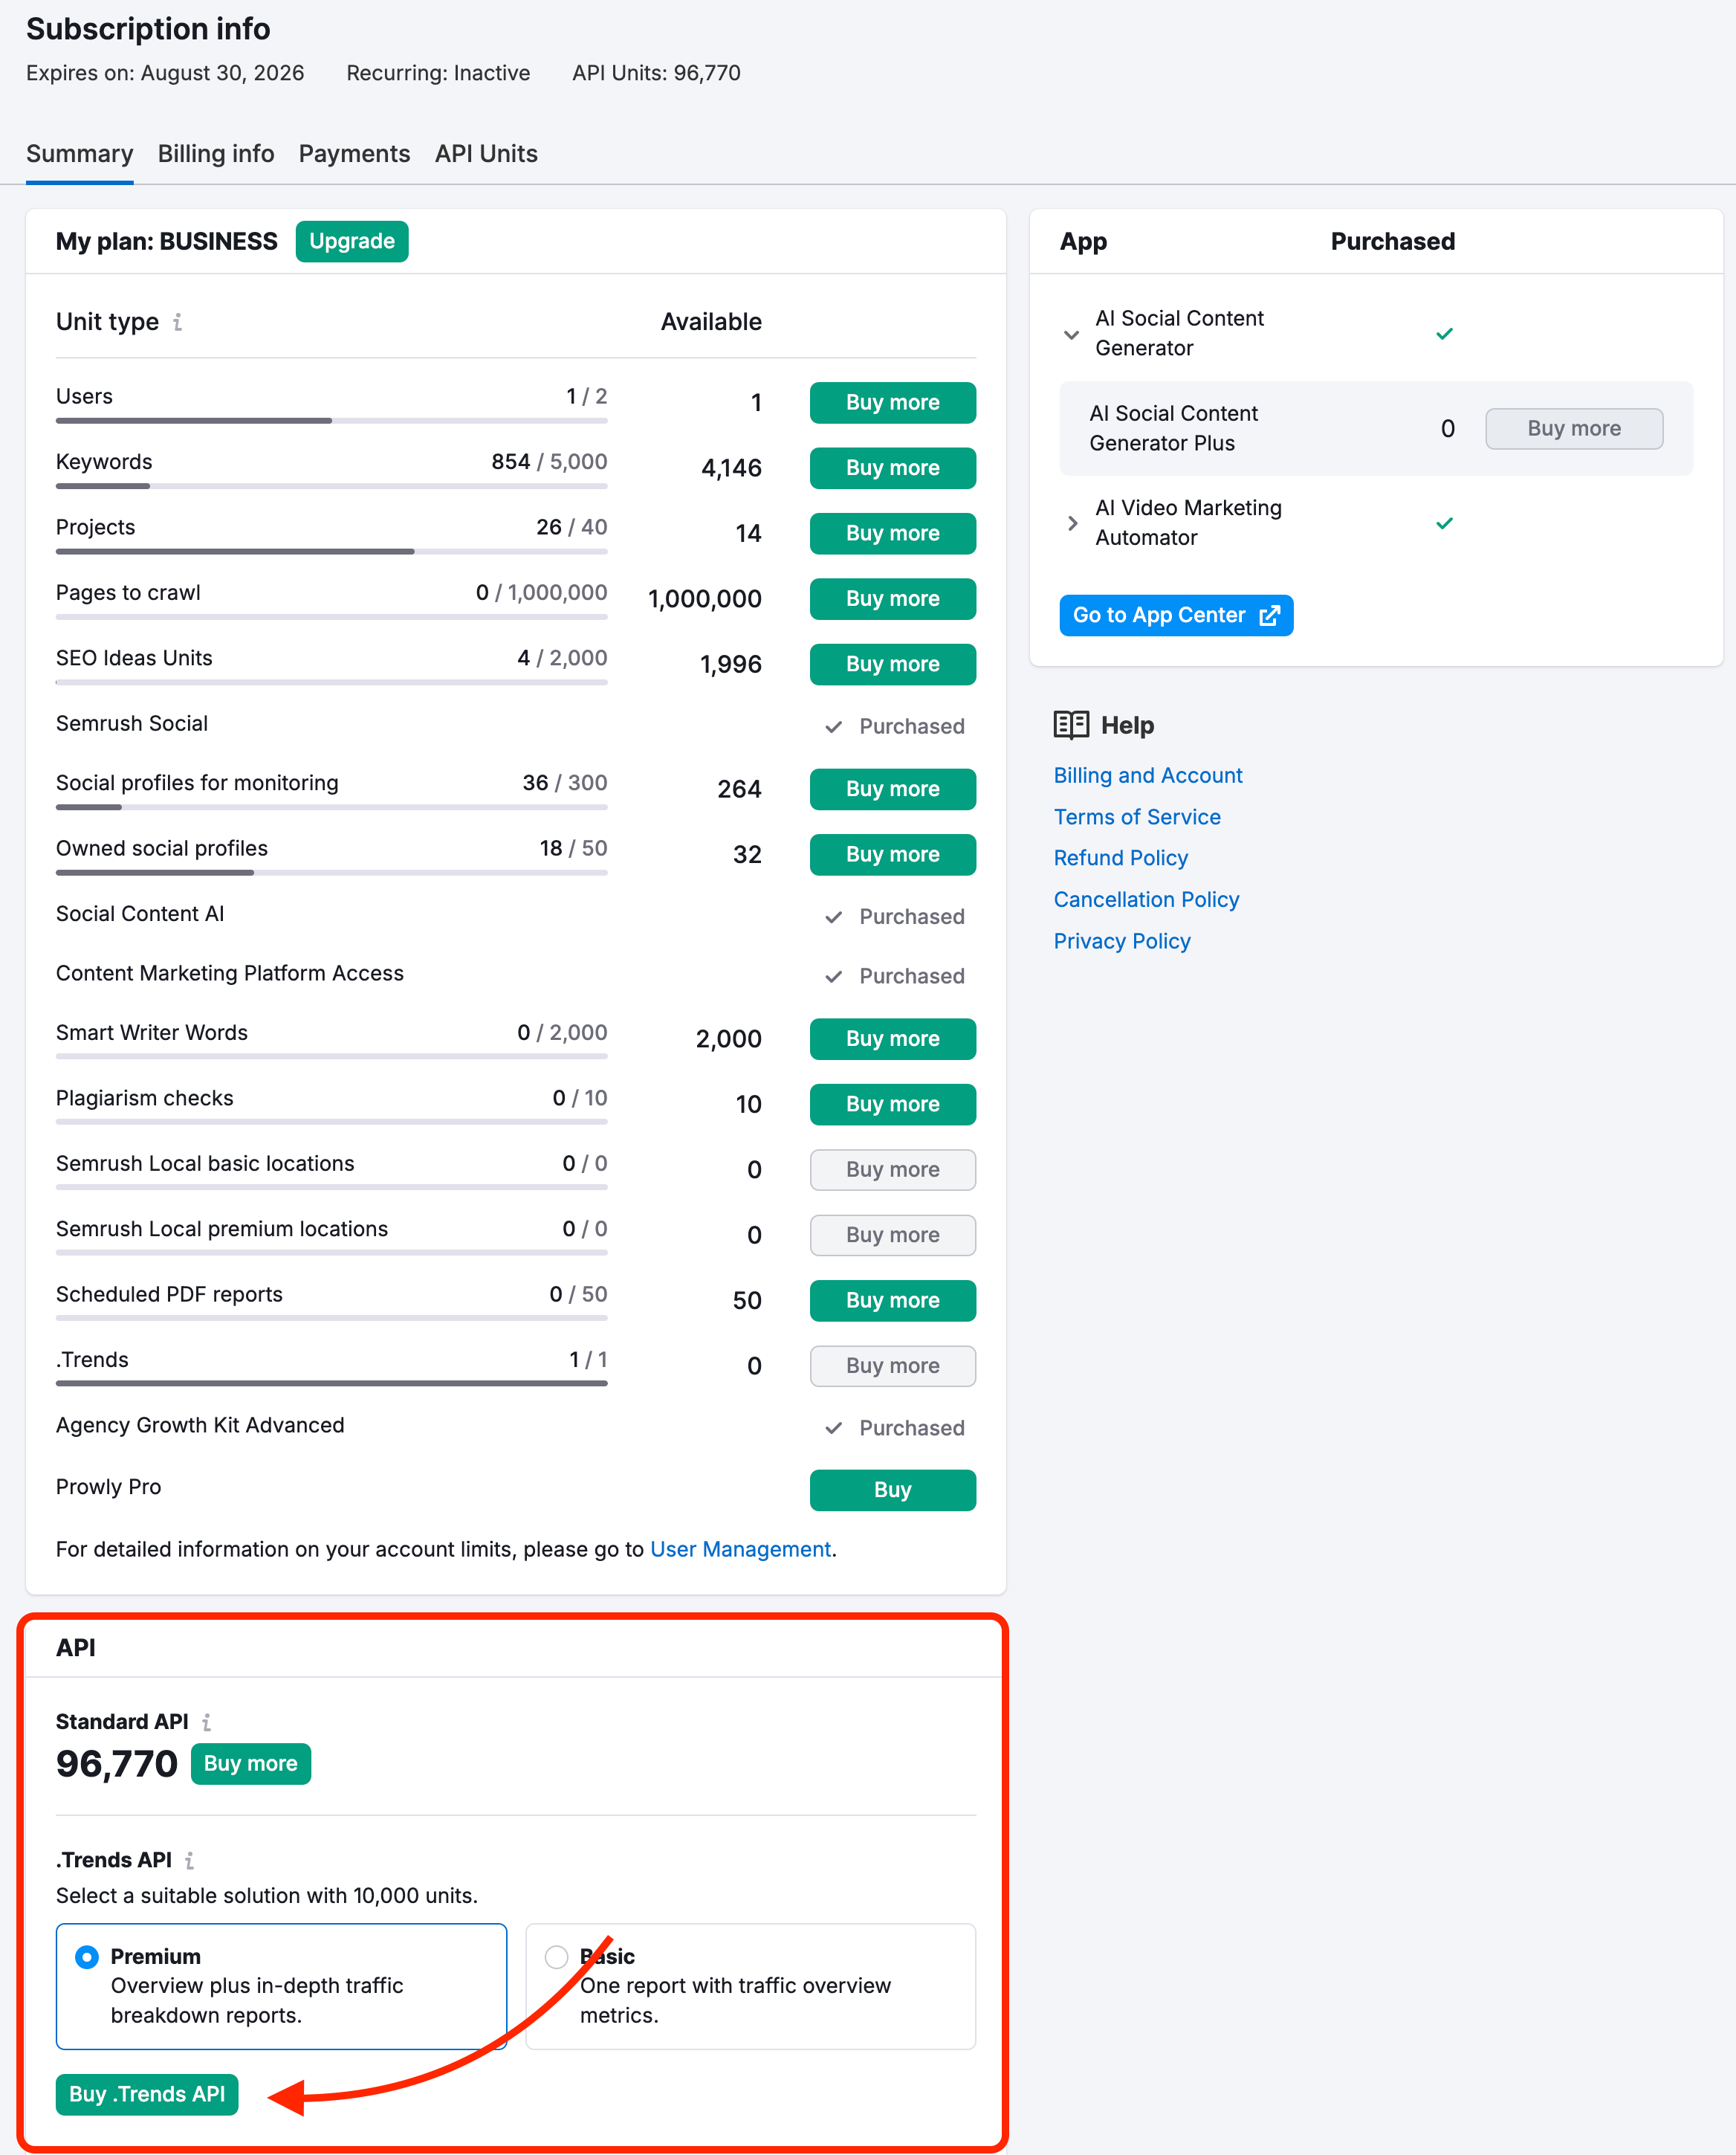Click the Help book icon
The height and width of the screenshot is (2155, 1736).
click(1071, 725)
